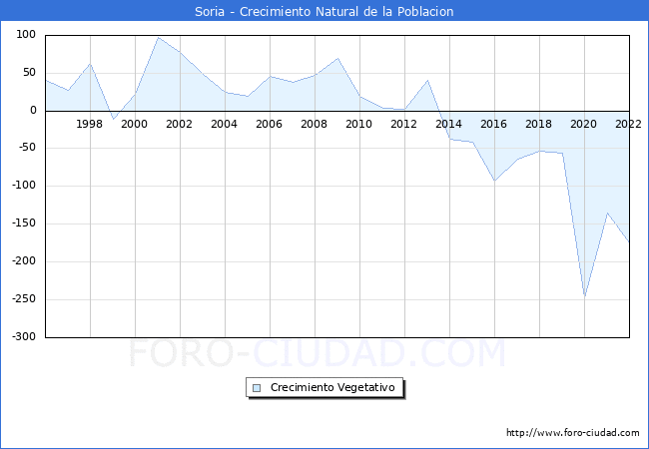
Task: Click the 2000 x-axis label
Action: 134,124
